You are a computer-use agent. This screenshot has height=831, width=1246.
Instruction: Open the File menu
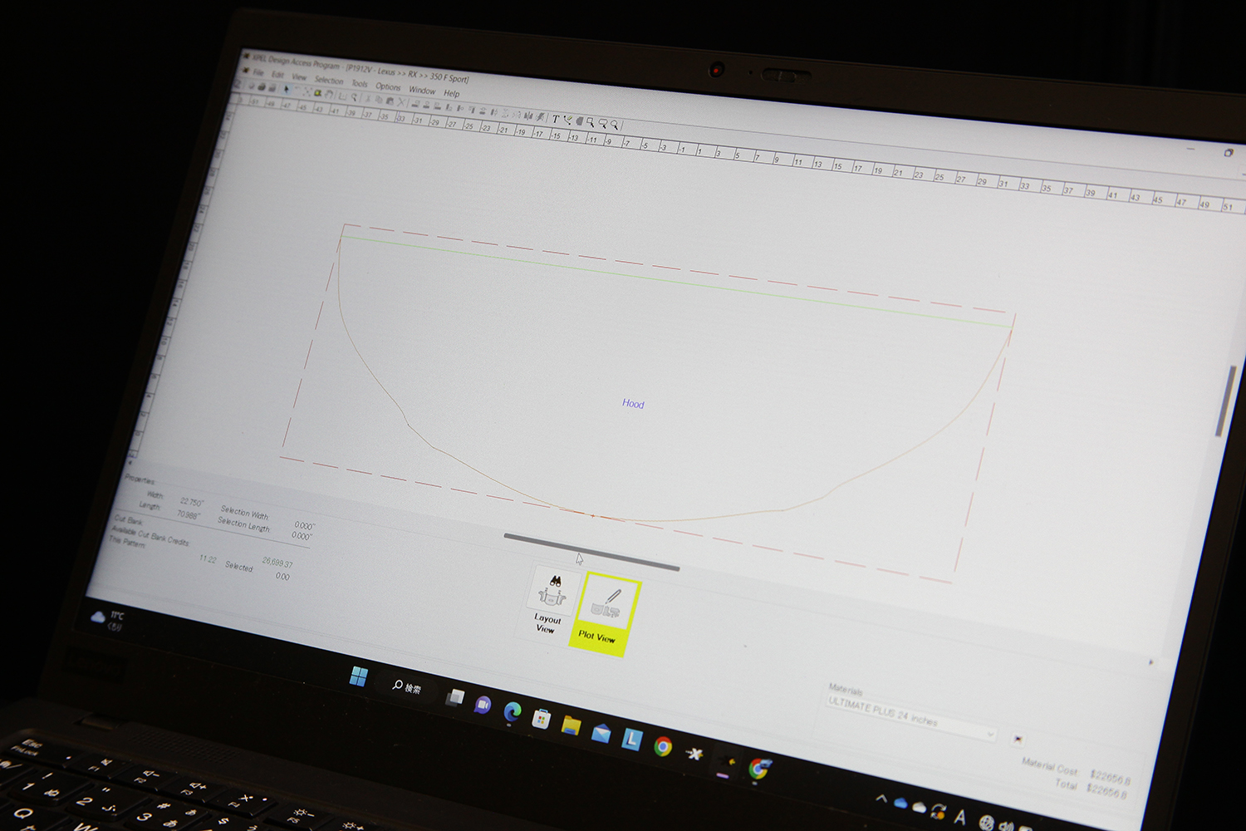tap(258, 72)
